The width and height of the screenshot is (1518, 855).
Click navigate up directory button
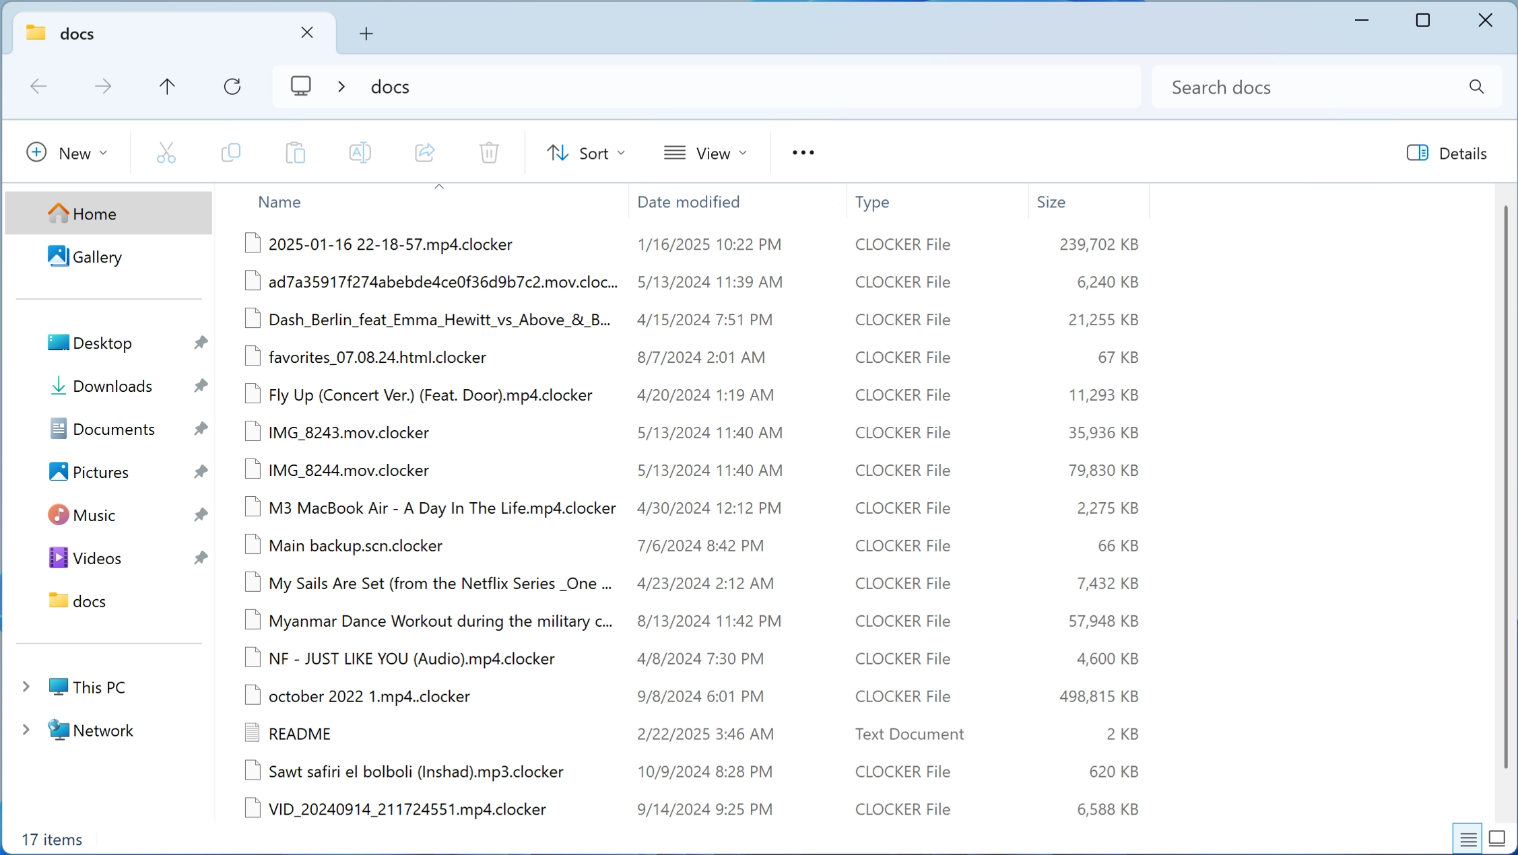[x=168, y=87]
